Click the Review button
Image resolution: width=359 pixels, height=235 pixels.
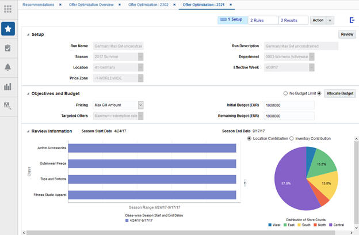coord(347,34)
